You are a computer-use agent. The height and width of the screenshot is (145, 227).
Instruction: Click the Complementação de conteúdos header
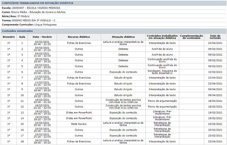pos(191,37)
